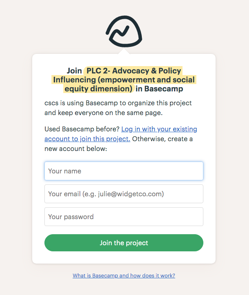Click the "Used Basecamp before?" text
This screenshot has height=295, width=249.
(82, 129)
